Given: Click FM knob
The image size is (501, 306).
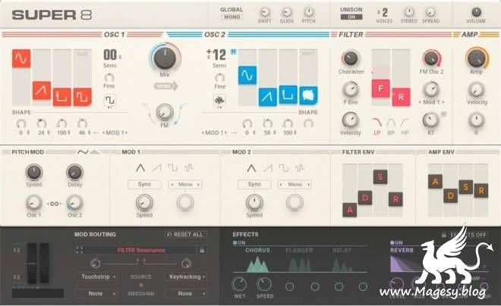Looking at the screenshot, I should (x=165, y=113).
